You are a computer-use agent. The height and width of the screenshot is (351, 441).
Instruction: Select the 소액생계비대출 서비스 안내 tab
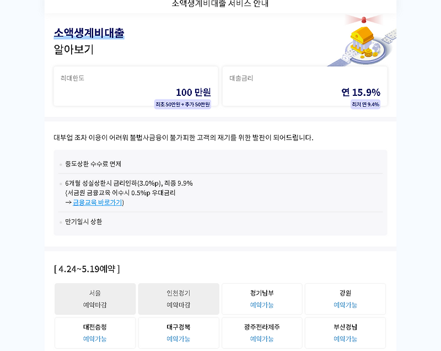click(x=219, y=2)
